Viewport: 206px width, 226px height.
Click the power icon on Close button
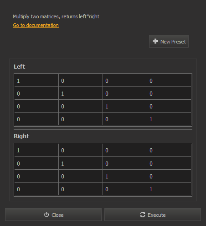(x=46, y=215)
